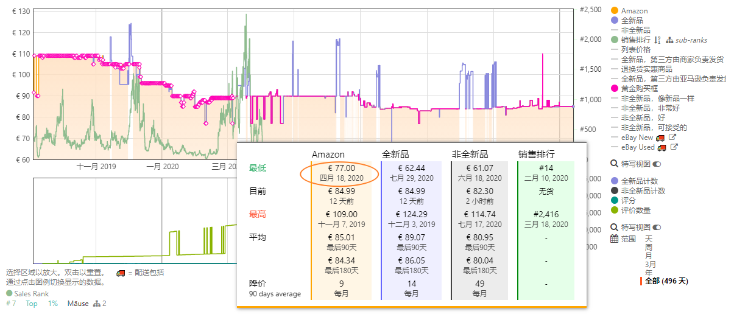Toggle the upper 特写视图 switch
Screen dimensions: 734x317
coord(657,164)
